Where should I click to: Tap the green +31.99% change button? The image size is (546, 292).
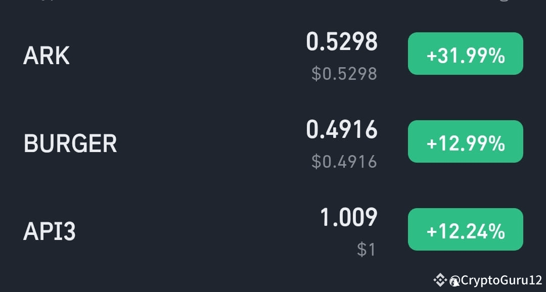tap(465, 54)
